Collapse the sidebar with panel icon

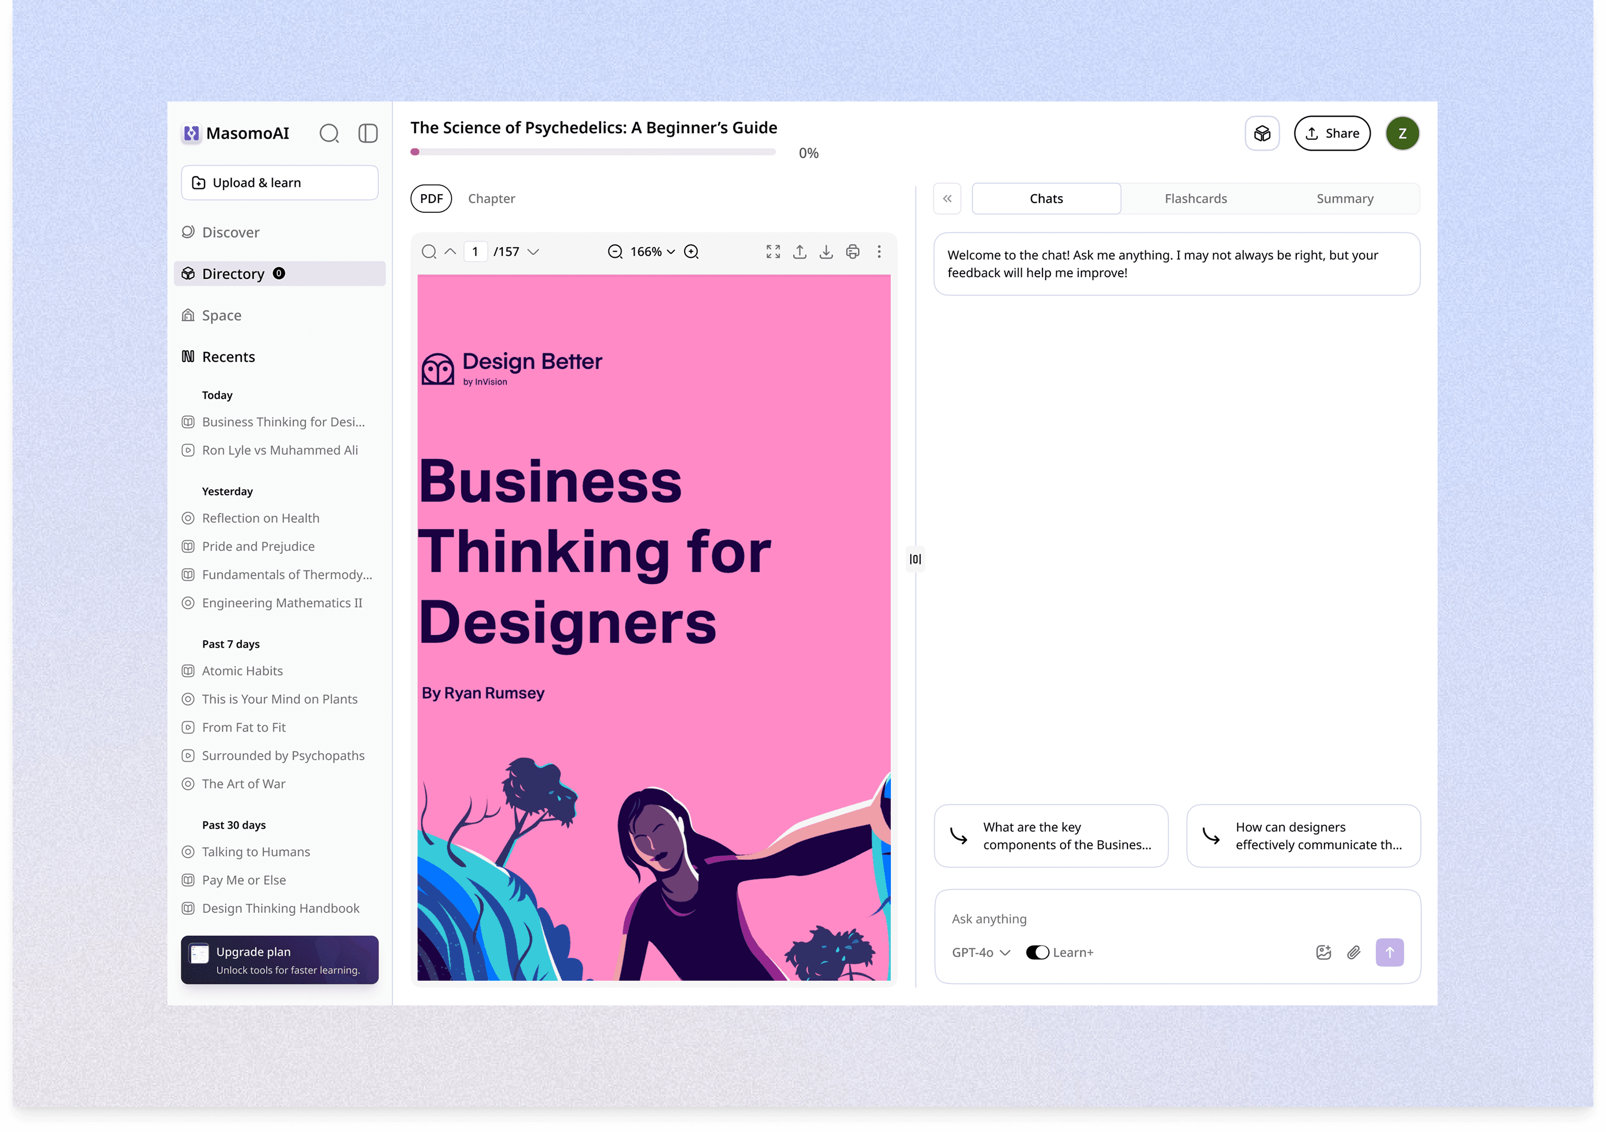pos(368,133)
